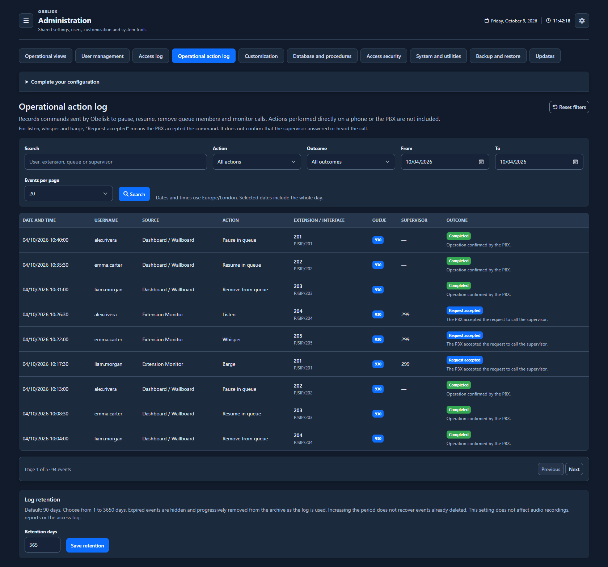
Task: Open the Updates tab
Action: (545, 56)
